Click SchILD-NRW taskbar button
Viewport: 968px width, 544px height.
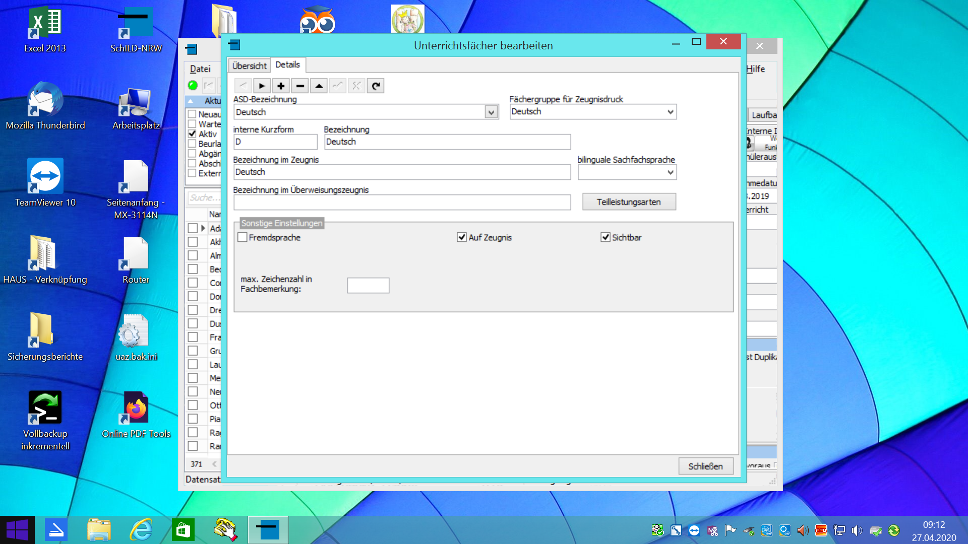click(268, 530)
